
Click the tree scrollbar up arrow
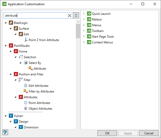(78, 22)
